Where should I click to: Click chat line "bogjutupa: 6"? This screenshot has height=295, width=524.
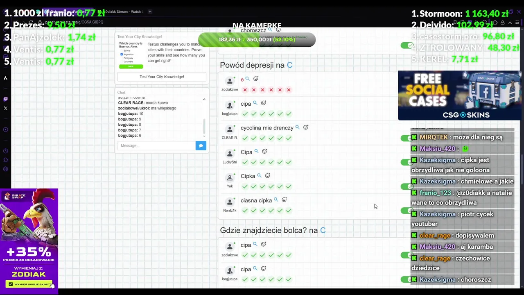[x=130, y=136]
